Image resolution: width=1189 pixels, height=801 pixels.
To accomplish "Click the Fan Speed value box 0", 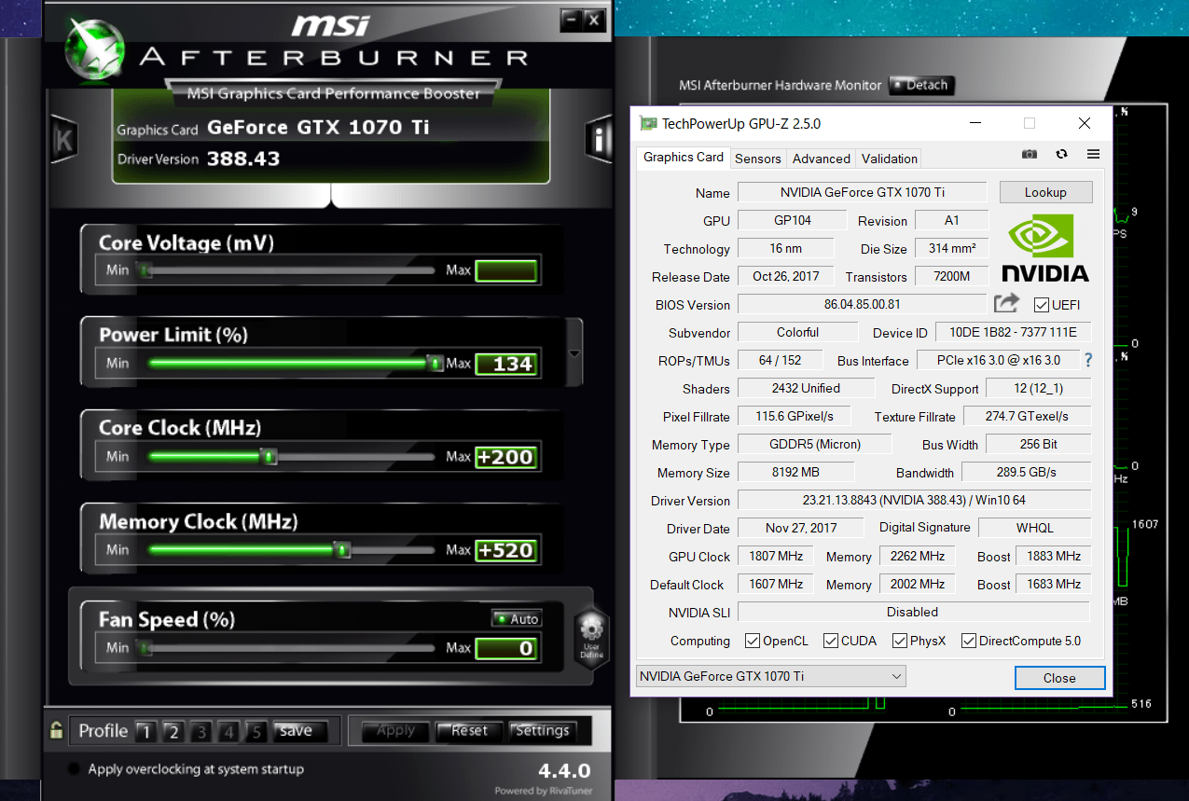I will click(x=506, y=648).
